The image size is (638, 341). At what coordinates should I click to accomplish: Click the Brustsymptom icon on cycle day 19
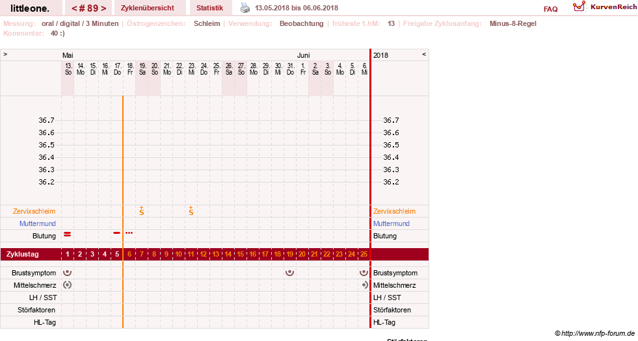tap(289, 273)
